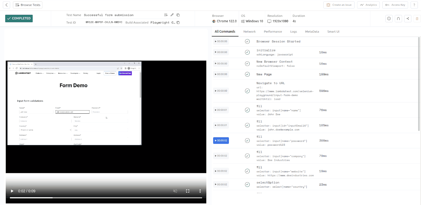Open the MetaData tab
This screenshot has height=205, width=421.
coord(312,31)
